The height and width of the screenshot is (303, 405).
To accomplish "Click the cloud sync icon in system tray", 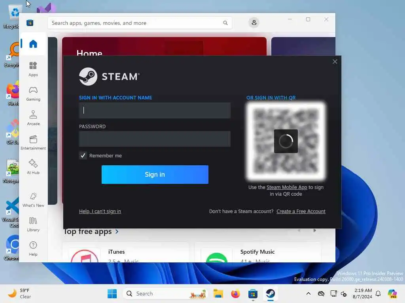I will tap(321, 294).
